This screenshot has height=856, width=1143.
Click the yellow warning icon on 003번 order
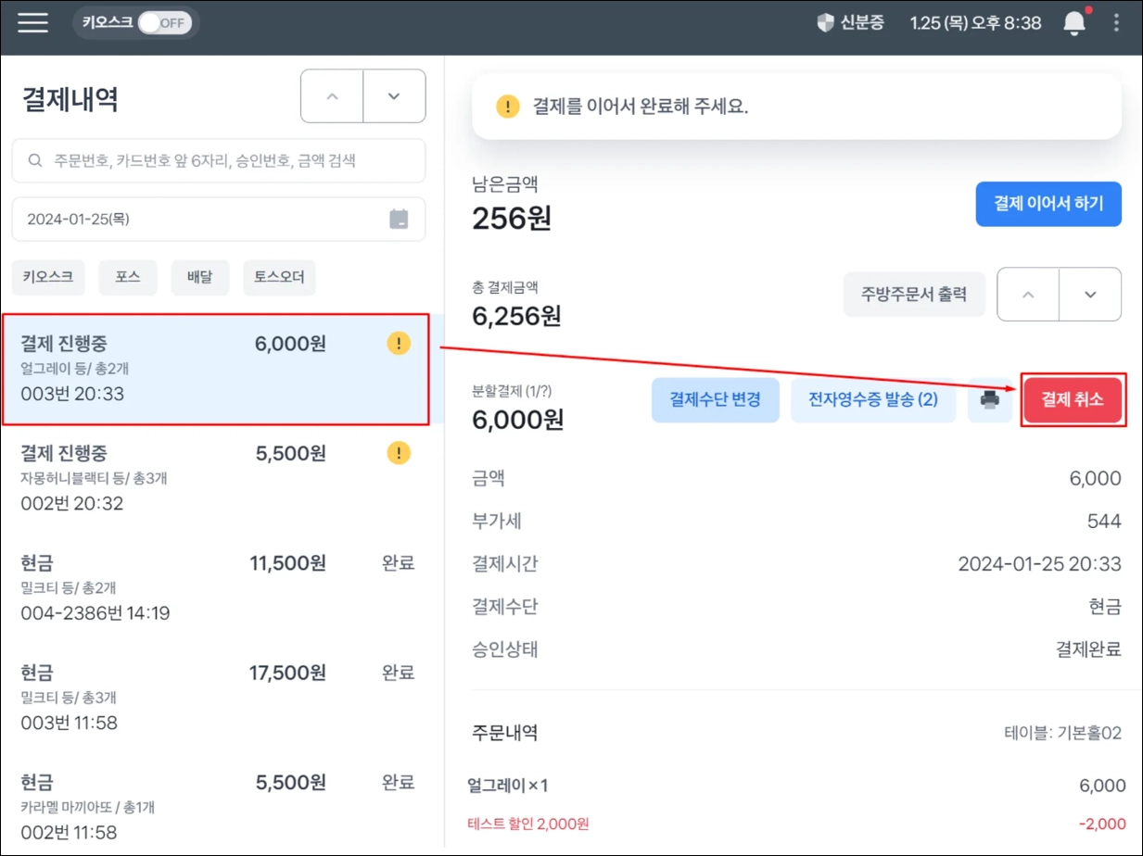(399, 344)
